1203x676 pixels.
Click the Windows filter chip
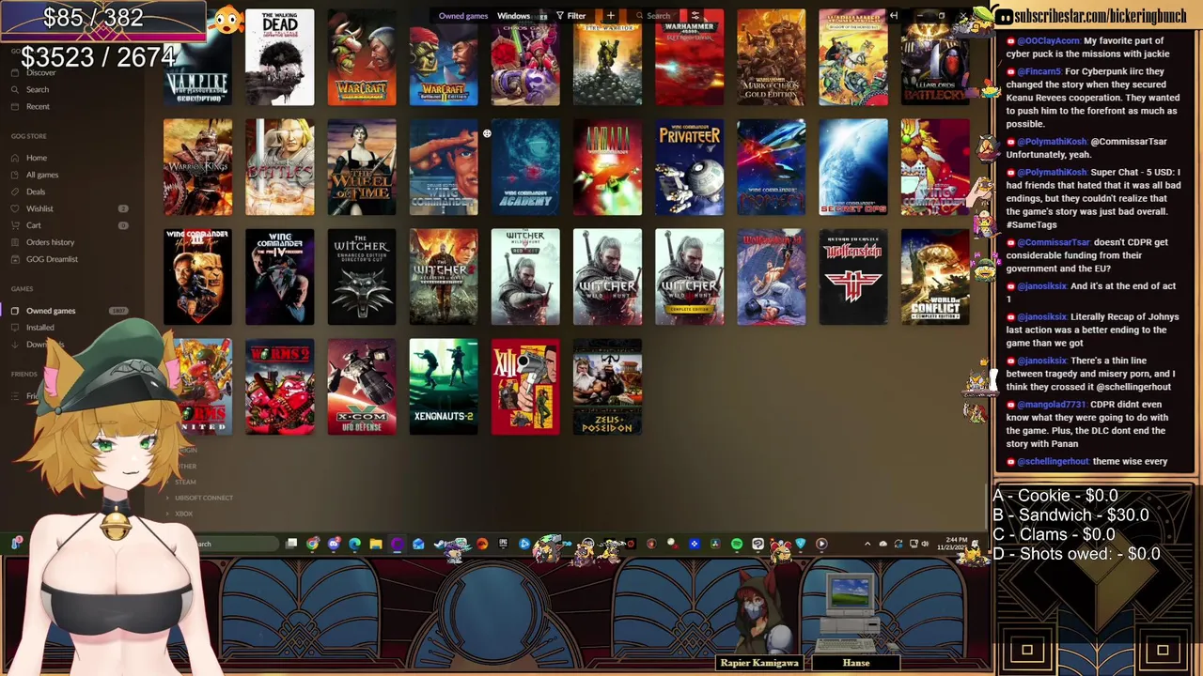coord(513,16)
